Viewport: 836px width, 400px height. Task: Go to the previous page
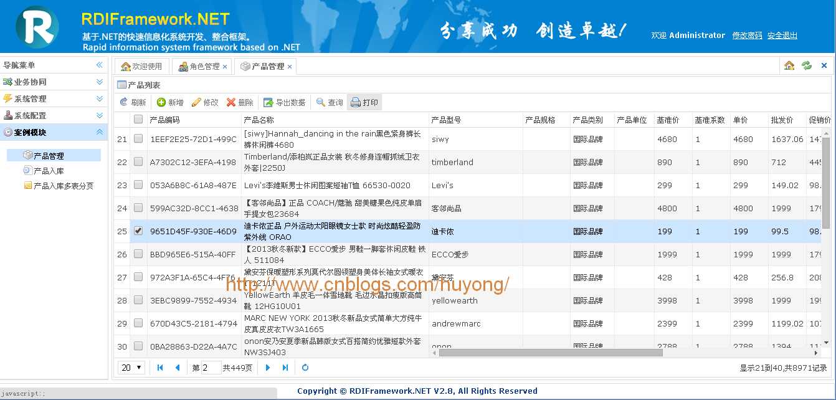[x=178, y=368]
